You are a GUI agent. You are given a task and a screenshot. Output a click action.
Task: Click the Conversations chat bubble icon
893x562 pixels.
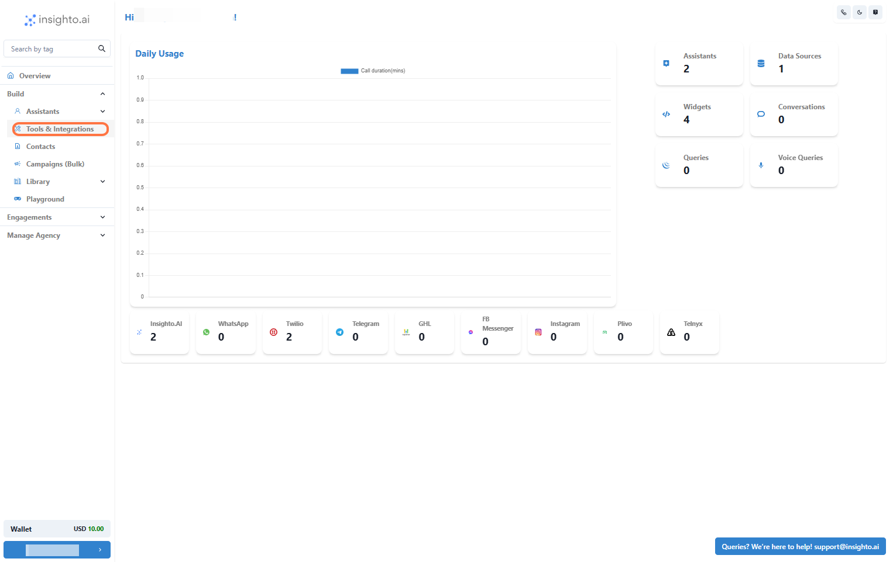click(x=761, y=114)
